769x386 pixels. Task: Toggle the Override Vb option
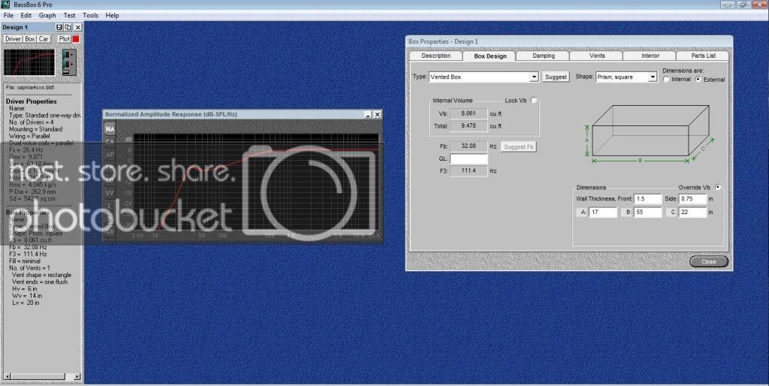click(x=718, y=187)
